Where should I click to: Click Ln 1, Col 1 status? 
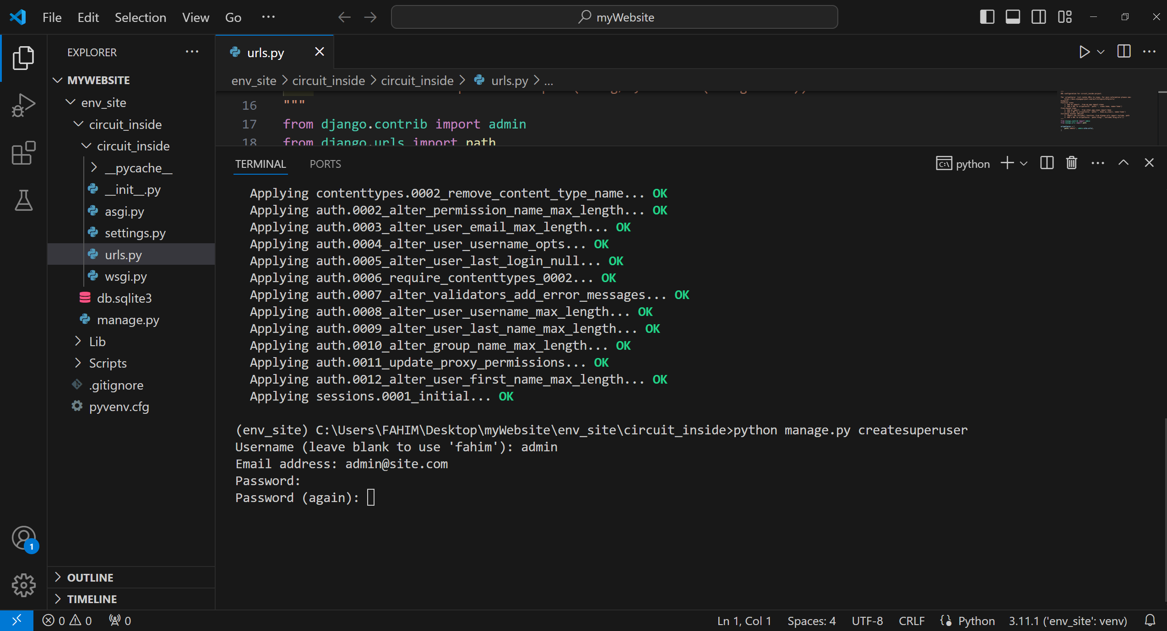pos(744,620)
